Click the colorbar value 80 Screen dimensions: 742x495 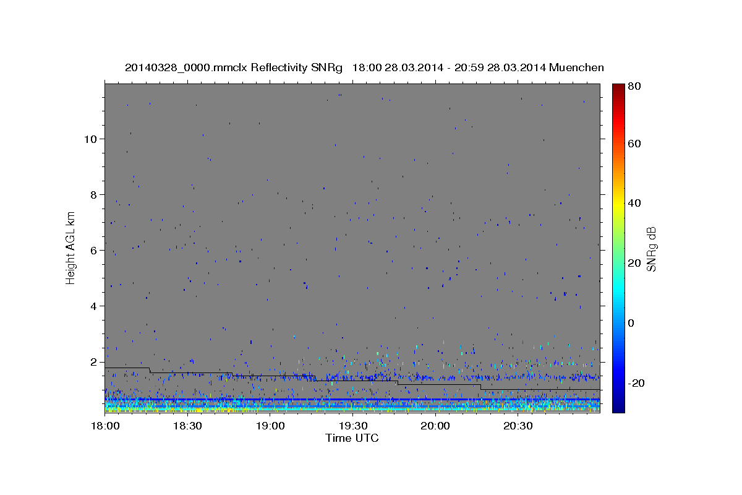click(x=634, y=87)
